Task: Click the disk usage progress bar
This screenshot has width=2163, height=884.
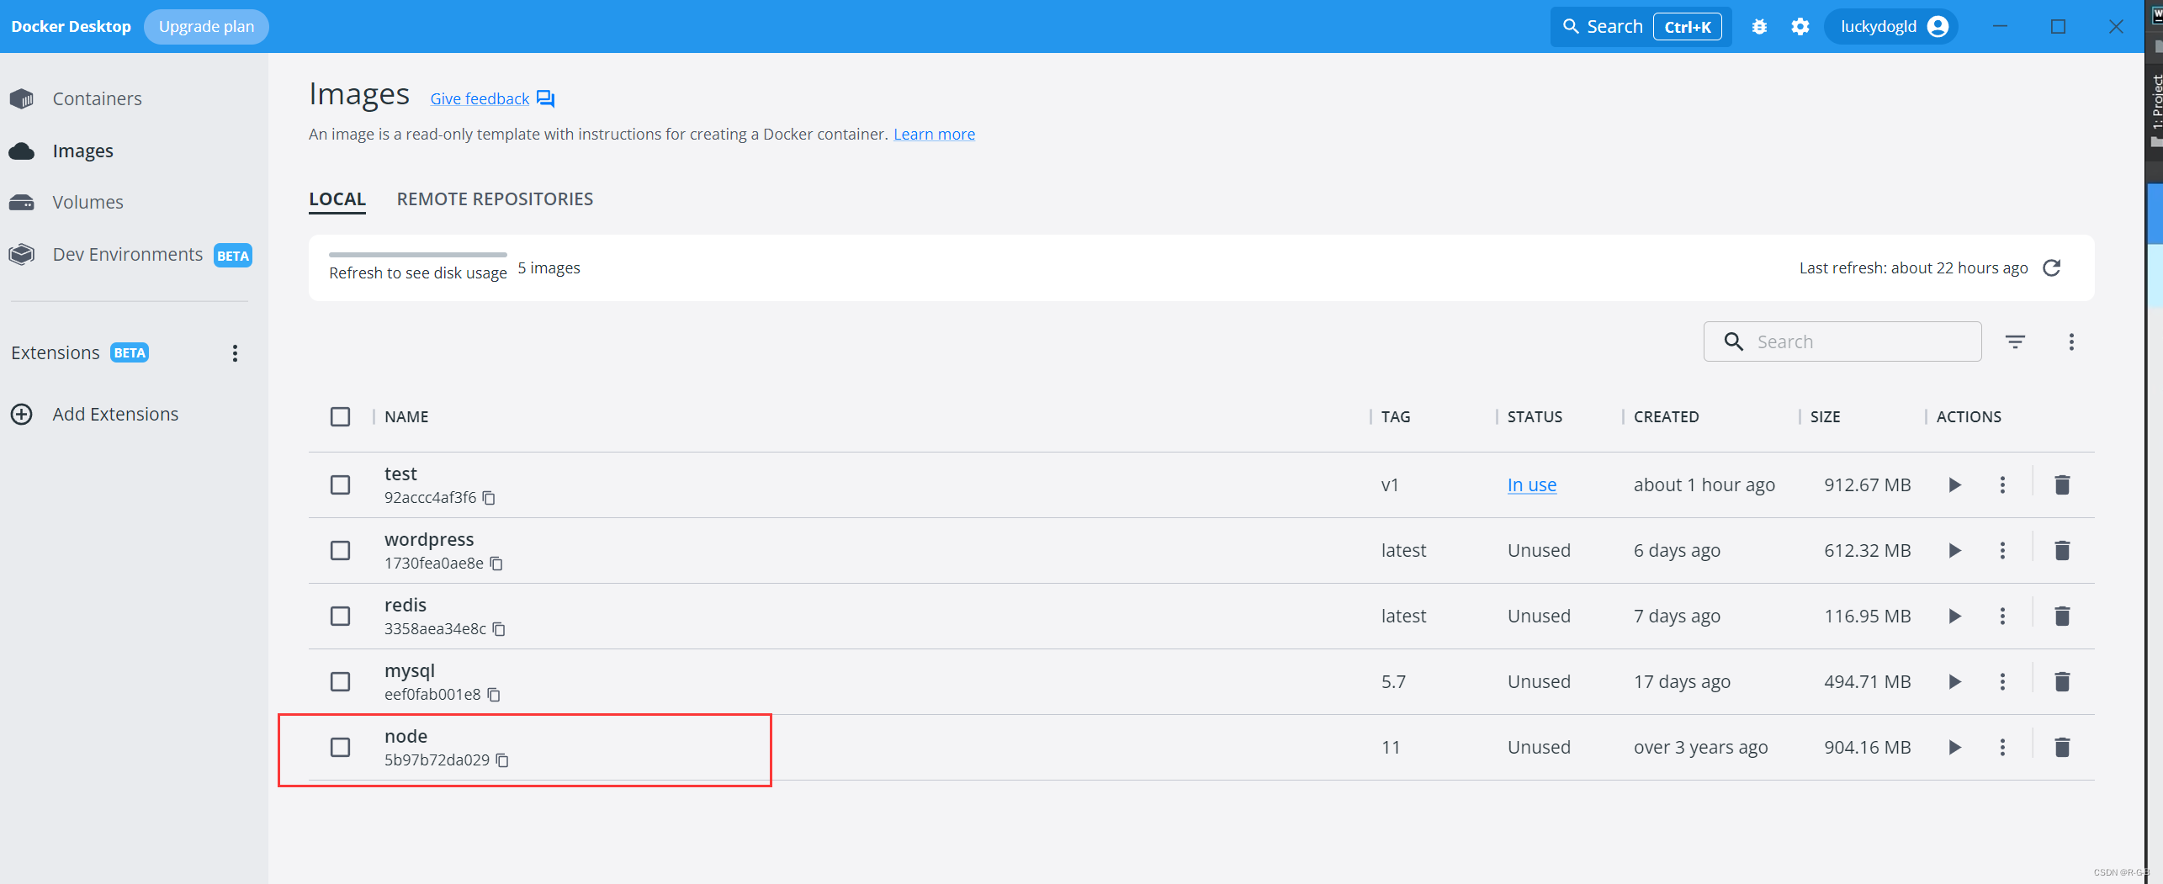Action: point(418,255)
